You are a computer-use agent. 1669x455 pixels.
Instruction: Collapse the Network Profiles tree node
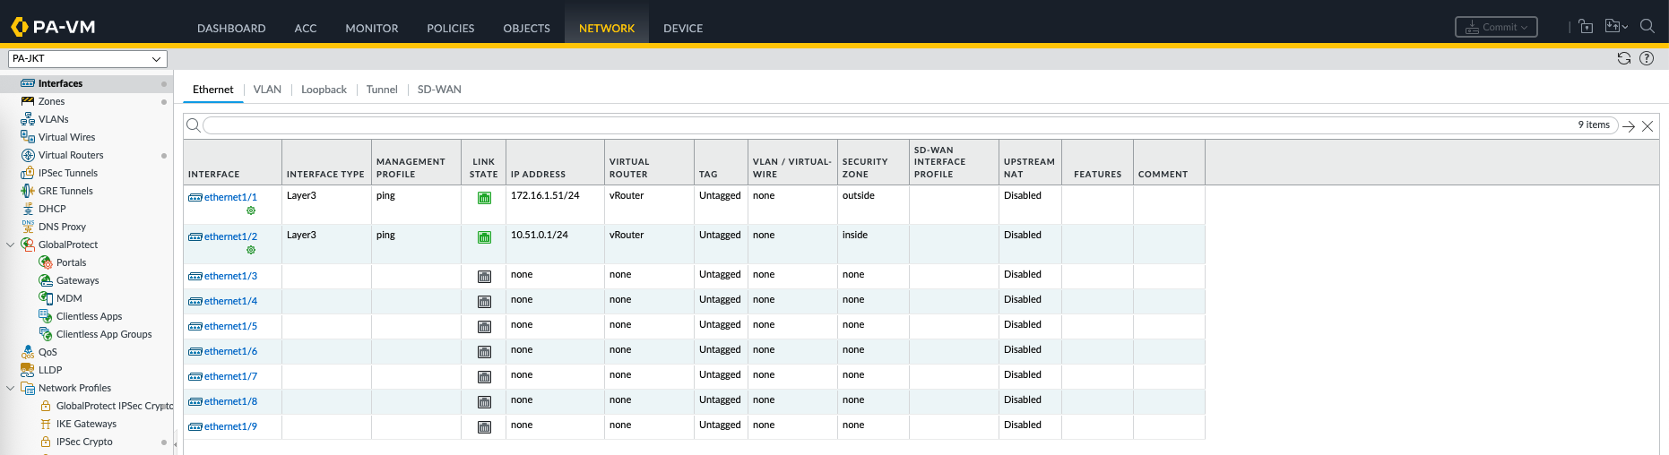coord(11,388)
